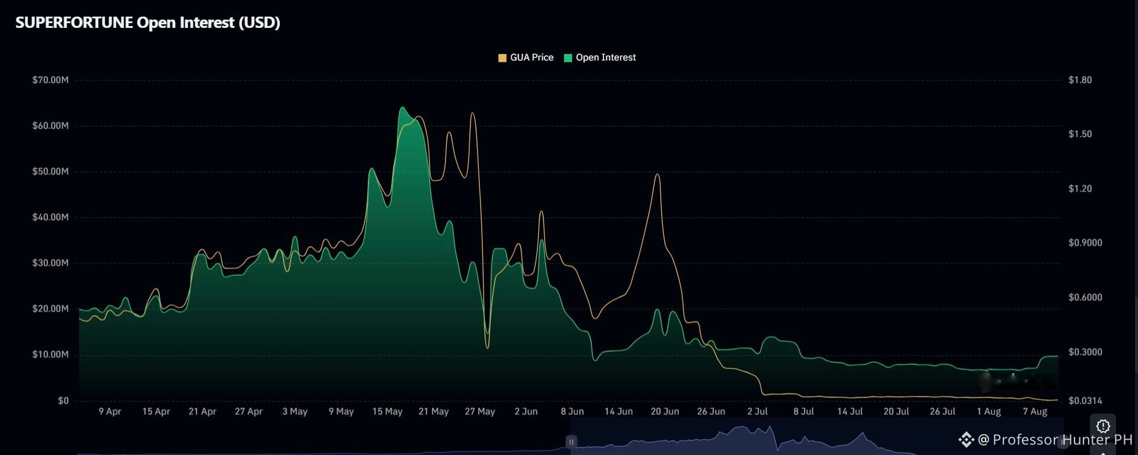Click the 8 Jun date label
The width and height of the screenshot is (1138, 455).
click(573, 411)
